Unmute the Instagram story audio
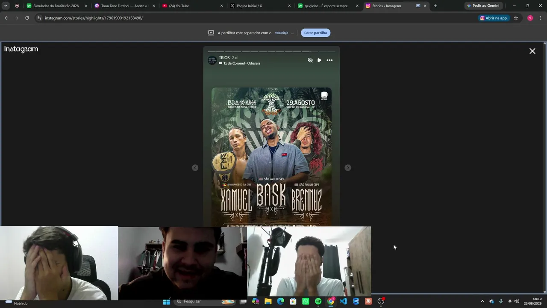The height and width of the screenshot is (308, 547). (310, 60)
